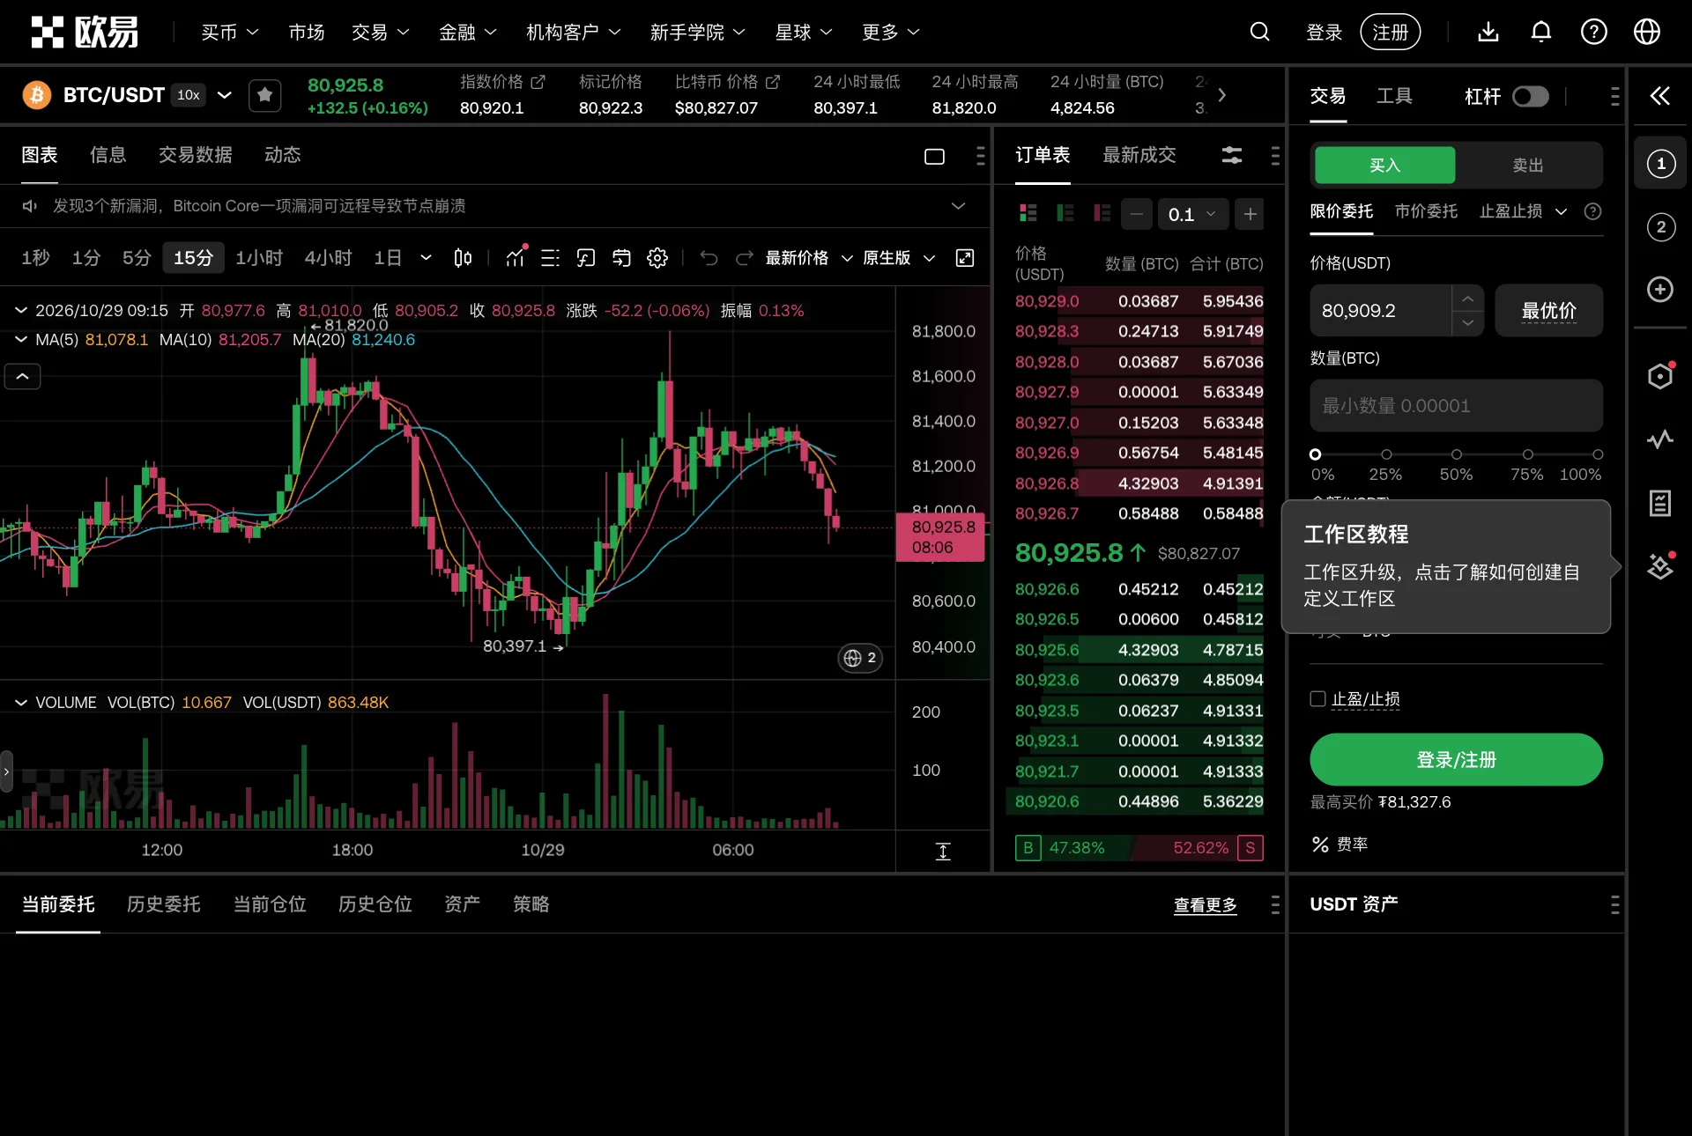Viewport: 1692px width, 1136px height.
Task: Check the 止盈/止损 checkbox
Action: (1317, 698)
